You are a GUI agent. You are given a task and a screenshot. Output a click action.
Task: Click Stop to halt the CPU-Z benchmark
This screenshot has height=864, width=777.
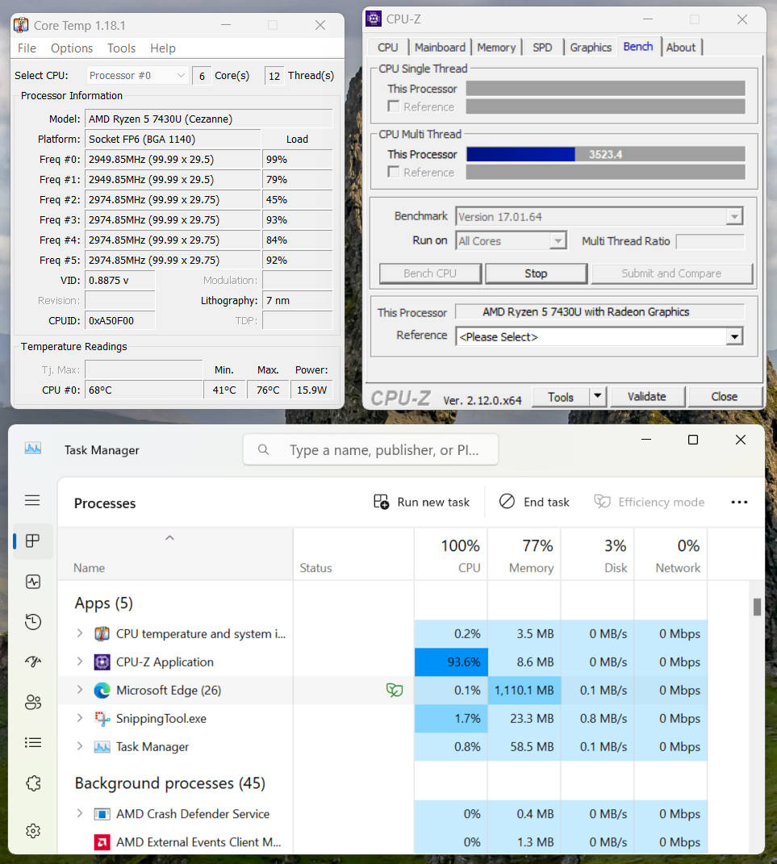click(x=536, y=273)
